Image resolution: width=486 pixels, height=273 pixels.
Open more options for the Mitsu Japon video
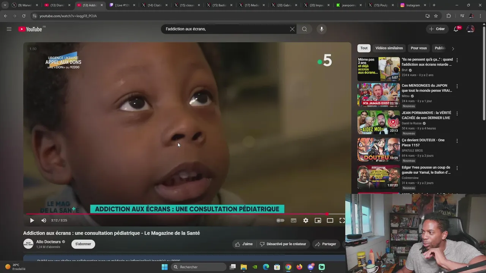[x=457, y=86]
